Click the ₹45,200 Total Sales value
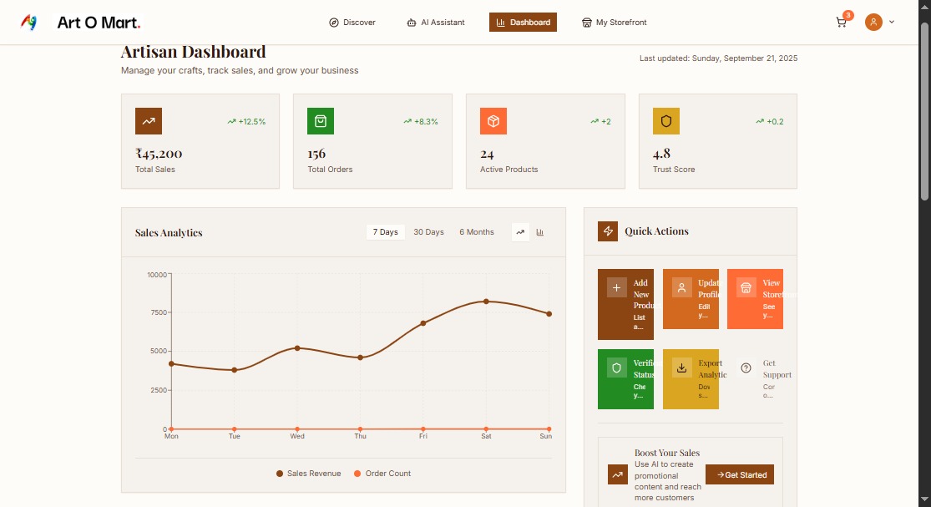This screenshot has height=507, width=931. coord(159,153)
